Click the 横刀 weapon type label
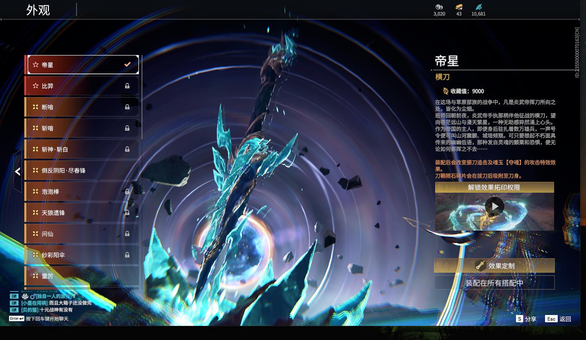586x340 pixels. [442, 77]
